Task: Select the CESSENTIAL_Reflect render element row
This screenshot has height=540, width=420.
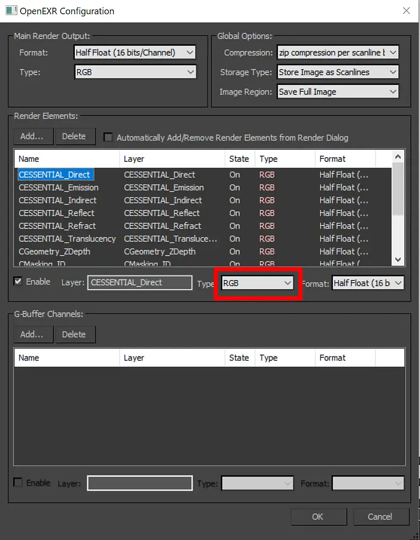Action: point(203,213)
